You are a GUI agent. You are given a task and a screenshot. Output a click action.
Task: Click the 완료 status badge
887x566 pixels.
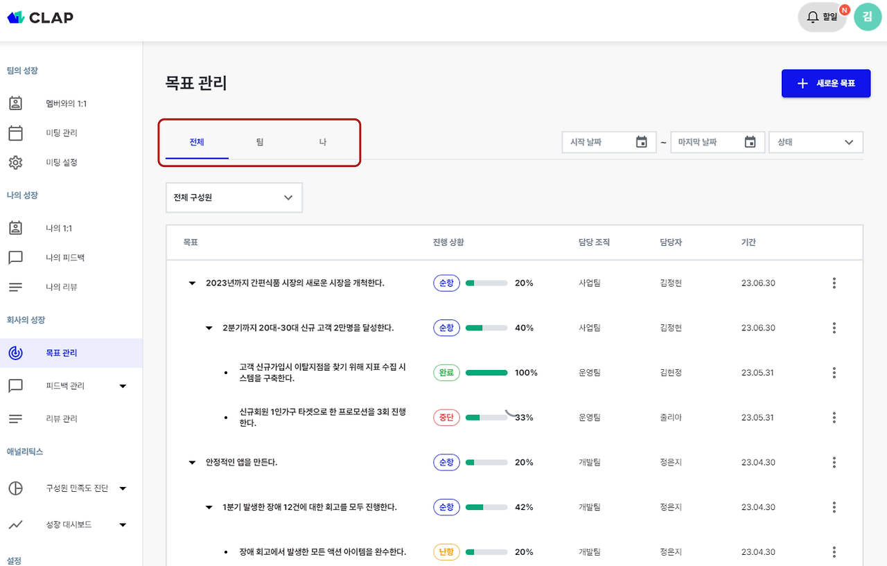coord(446,373)
